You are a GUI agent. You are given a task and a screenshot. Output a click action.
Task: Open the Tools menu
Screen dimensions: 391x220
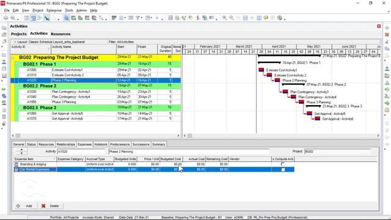[69, 10]
